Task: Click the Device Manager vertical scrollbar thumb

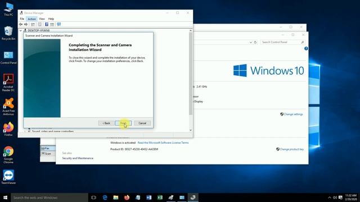Action: click(191, 74)
